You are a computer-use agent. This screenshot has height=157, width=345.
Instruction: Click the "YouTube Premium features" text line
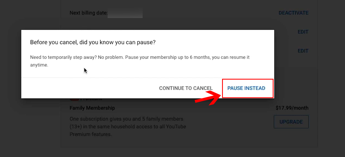(x=90, y=134)
